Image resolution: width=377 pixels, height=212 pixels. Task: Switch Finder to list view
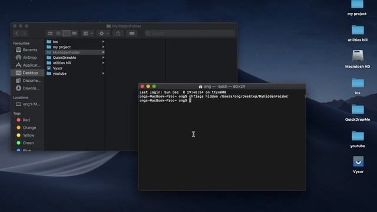(58, 33)
